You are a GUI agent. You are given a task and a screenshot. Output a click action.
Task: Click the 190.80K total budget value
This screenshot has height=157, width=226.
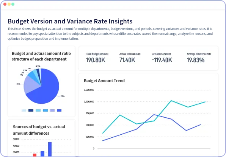click(x=96, y=60)
